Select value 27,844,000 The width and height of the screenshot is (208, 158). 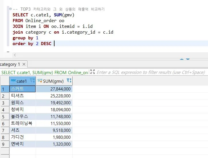click(x=54, y=89)
